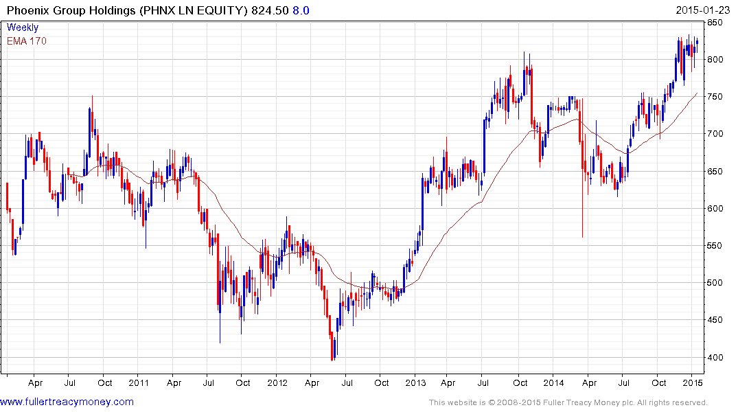738x412 pixels.
Task: Click the price value 824.50
Action: pos(270,10)
